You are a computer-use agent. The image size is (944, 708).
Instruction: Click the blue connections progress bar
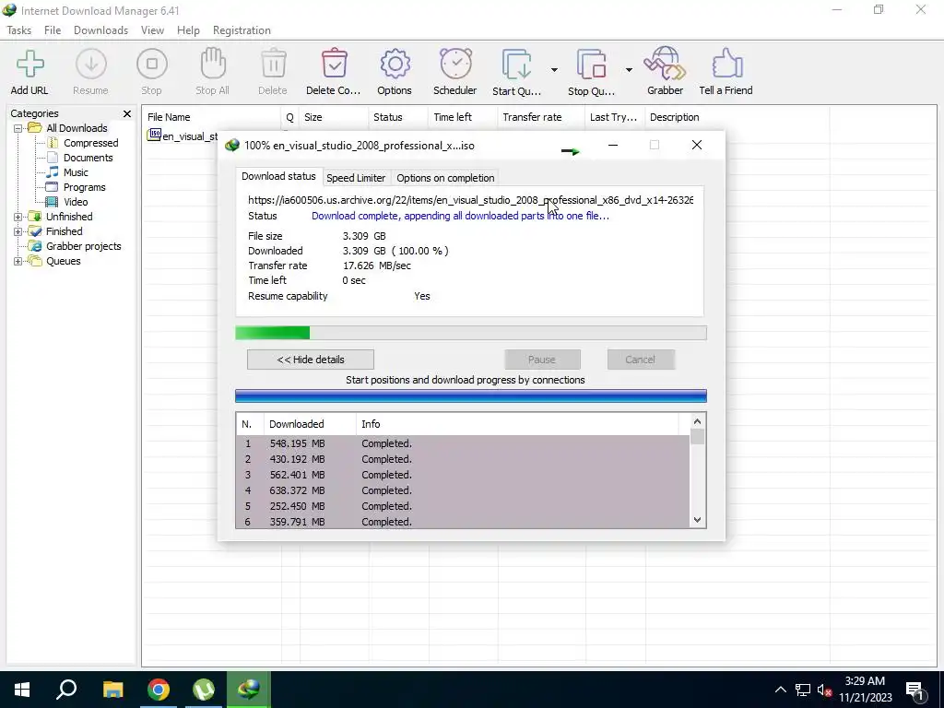(x=471, y=396)
